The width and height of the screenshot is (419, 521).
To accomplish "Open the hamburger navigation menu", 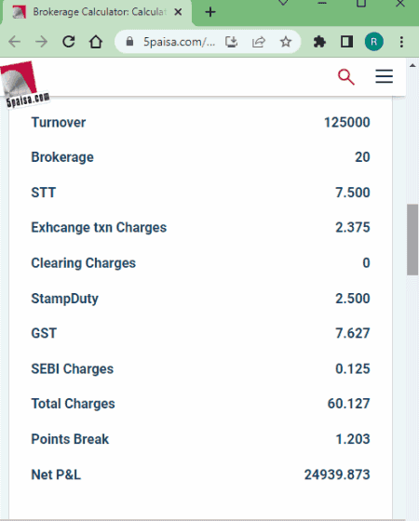I will [x=384, y=76].
